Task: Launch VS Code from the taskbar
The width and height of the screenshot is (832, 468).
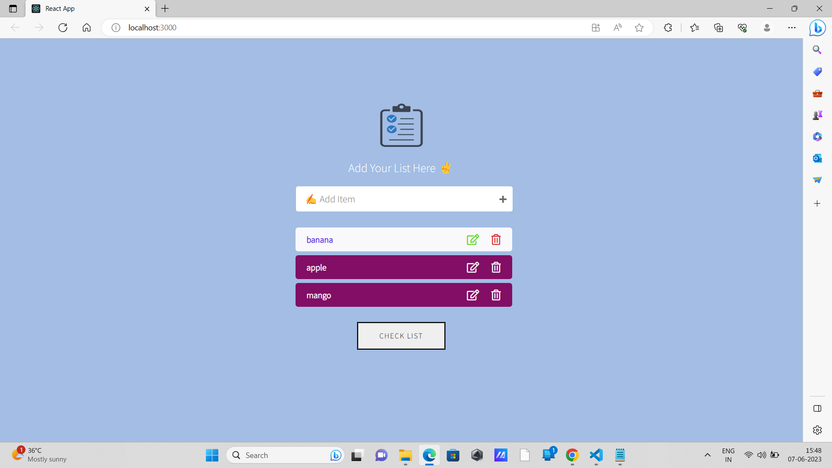Action: coord(595,455)
